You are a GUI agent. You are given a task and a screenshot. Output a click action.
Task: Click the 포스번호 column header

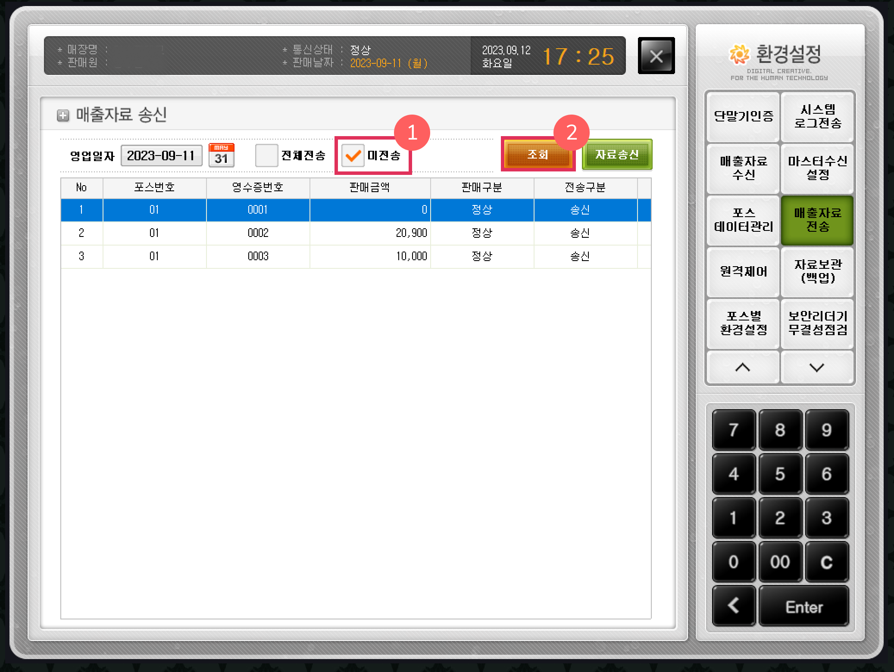154,187
